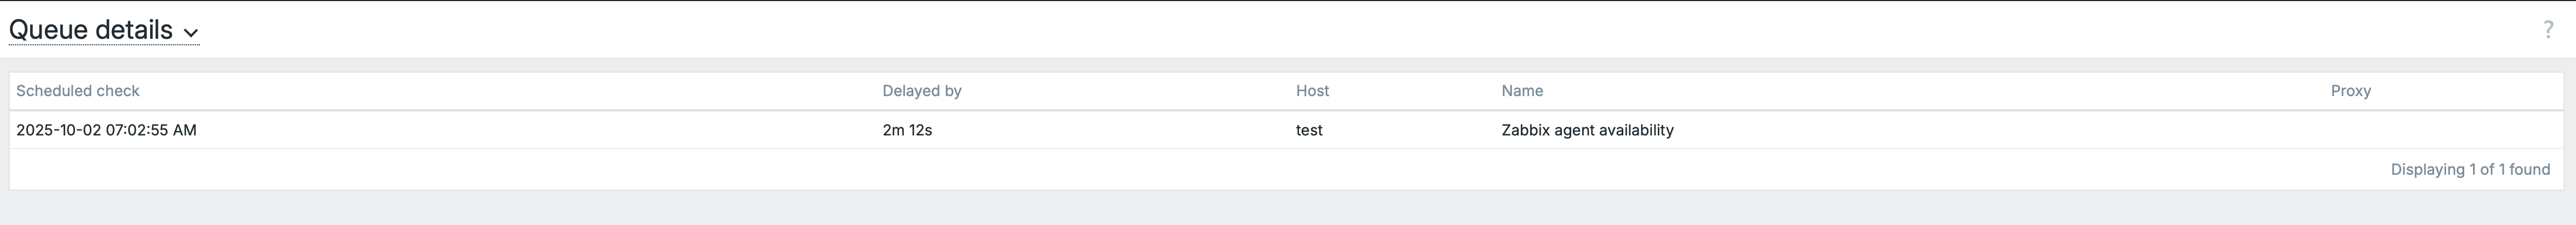Click the Zabbix agent availability item name
Viewport: 2576px width, 225px height.
pos(1587,131)
